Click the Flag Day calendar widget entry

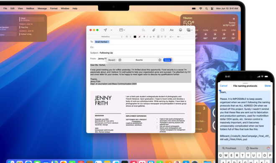coord(24,27)
